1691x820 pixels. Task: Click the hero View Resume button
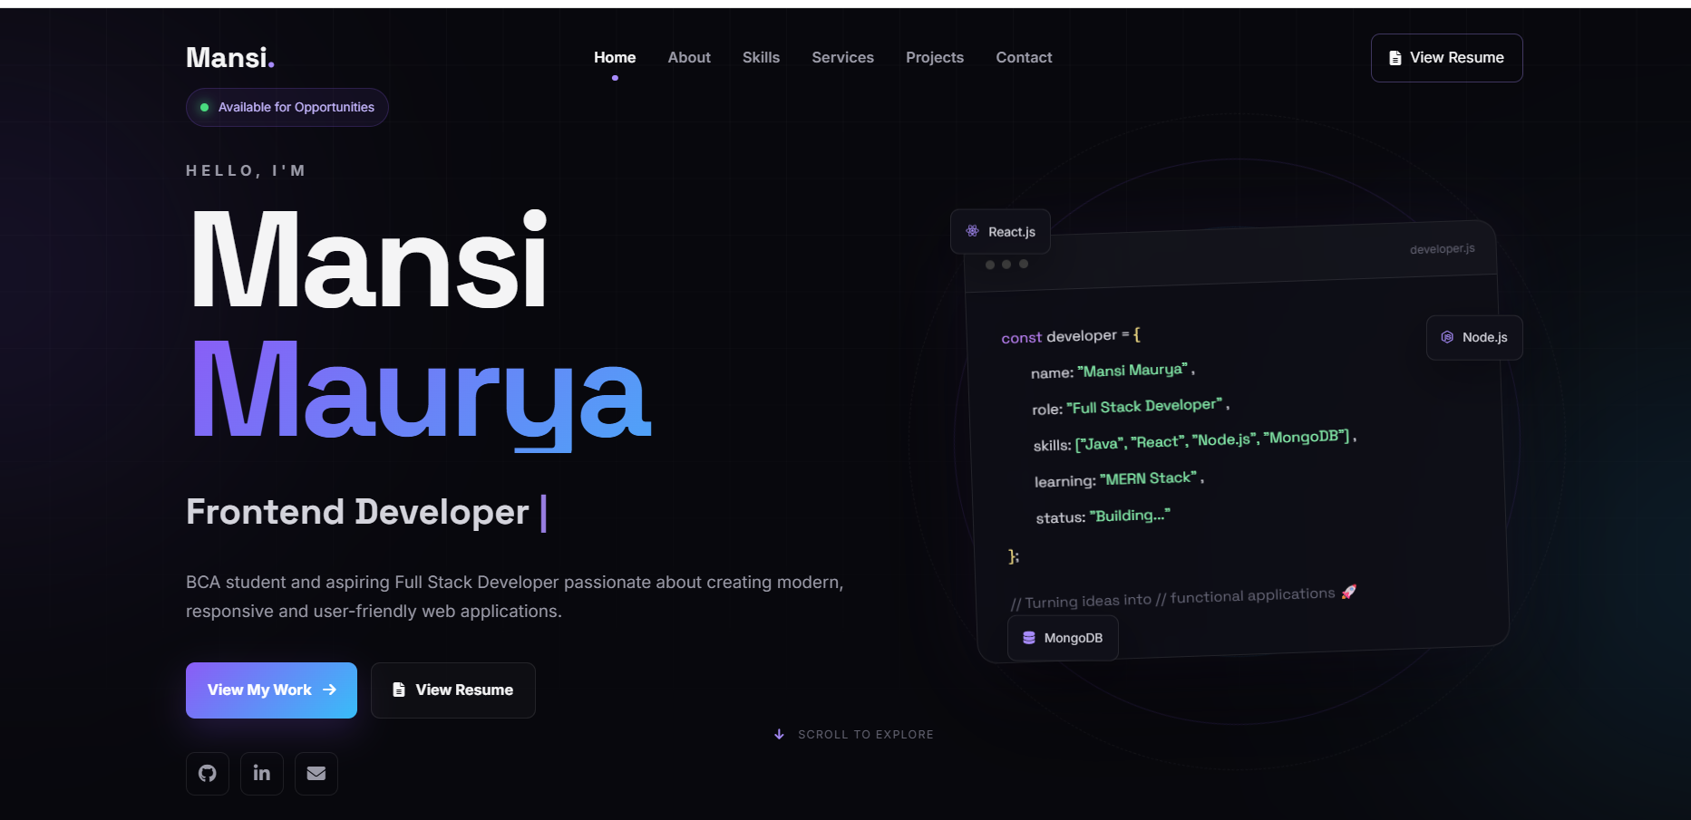[x=453, y=690]
